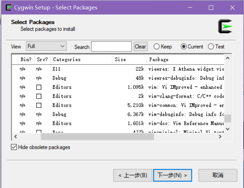Click the 1,601k size cell

tap(136, 124)
